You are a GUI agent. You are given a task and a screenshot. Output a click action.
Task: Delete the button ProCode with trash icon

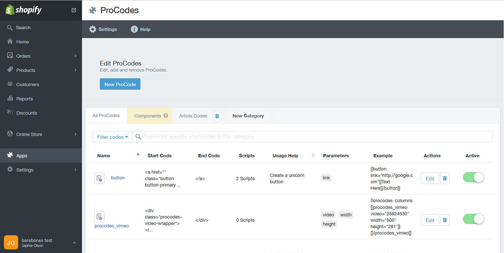[445, 178]
